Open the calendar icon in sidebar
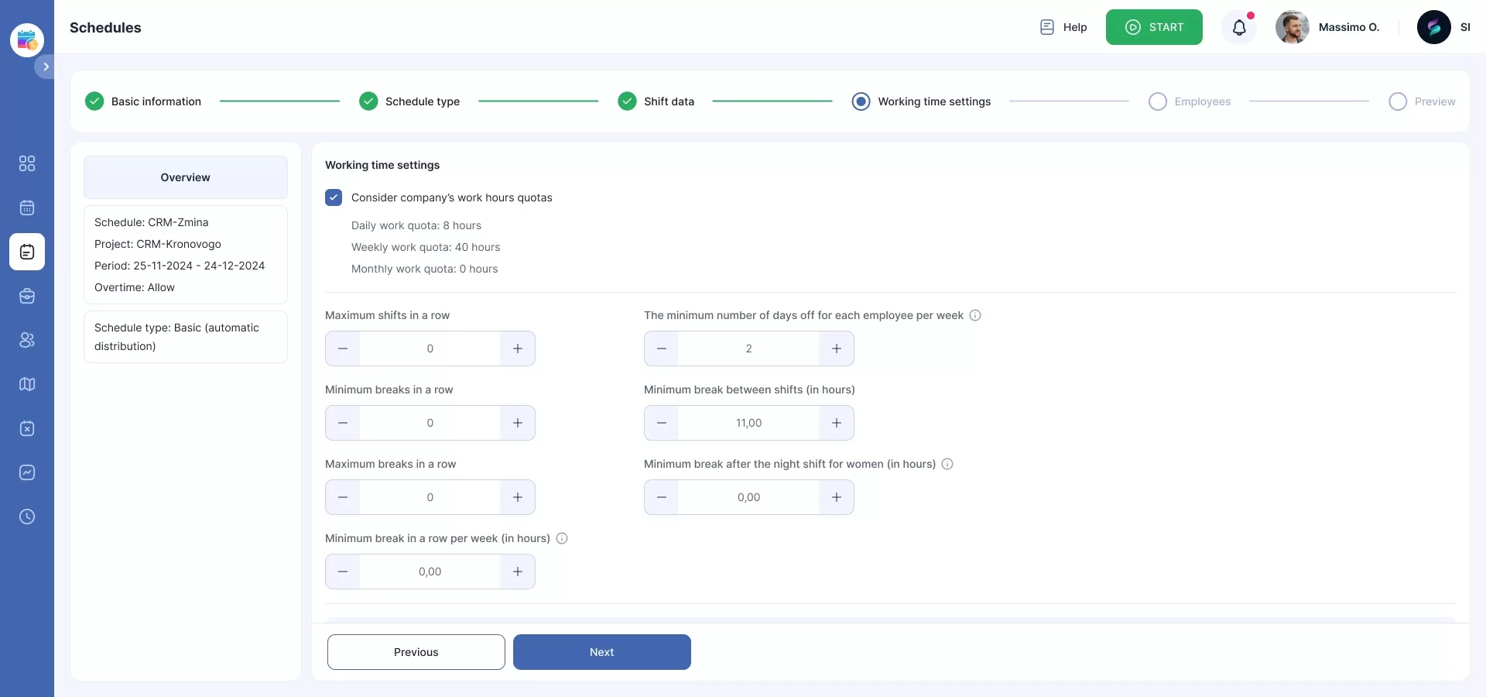 coord(27,208)
